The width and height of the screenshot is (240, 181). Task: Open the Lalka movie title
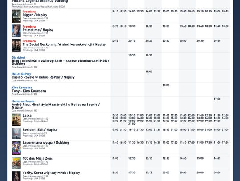pyautogui.click(x=27, y=116)
